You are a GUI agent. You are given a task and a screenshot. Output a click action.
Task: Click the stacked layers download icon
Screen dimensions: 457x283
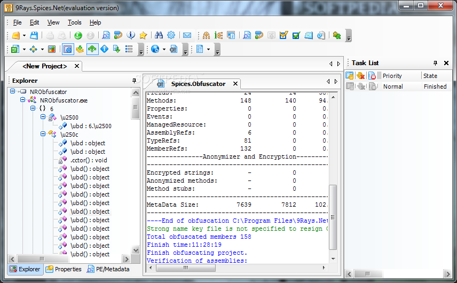[80, 49]
